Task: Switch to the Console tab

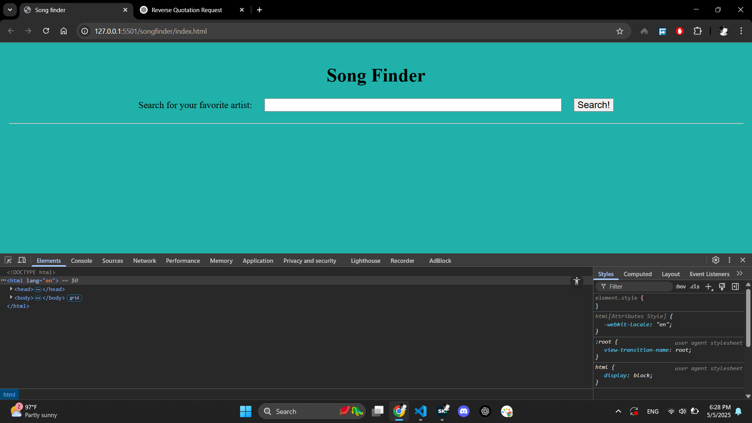Action: point(81,260)
